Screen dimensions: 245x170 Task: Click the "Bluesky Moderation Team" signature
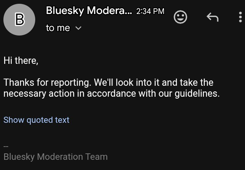(56, 156)
